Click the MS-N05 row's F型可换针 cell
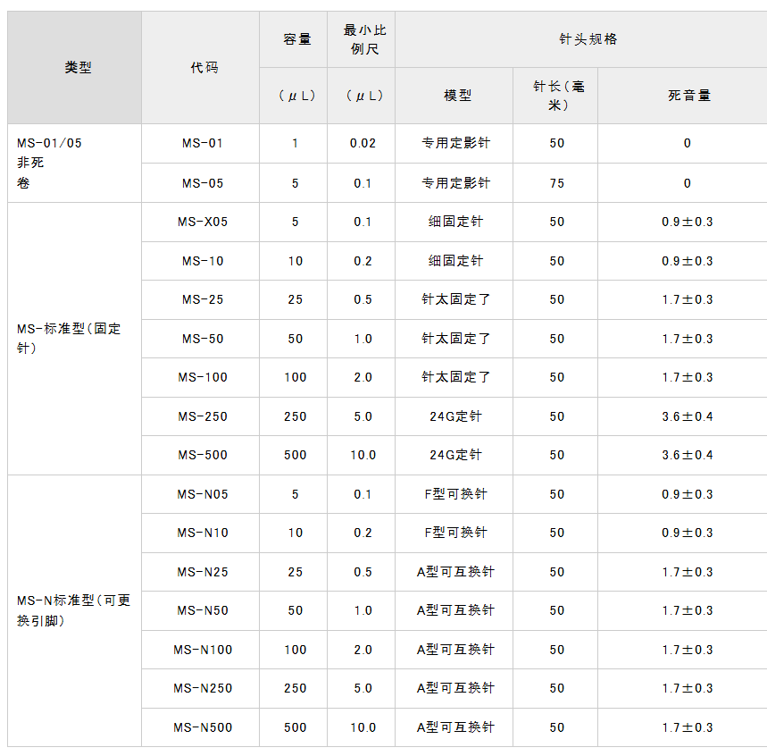The width and height of the screenshot is (767, 756). coord(454,494)
